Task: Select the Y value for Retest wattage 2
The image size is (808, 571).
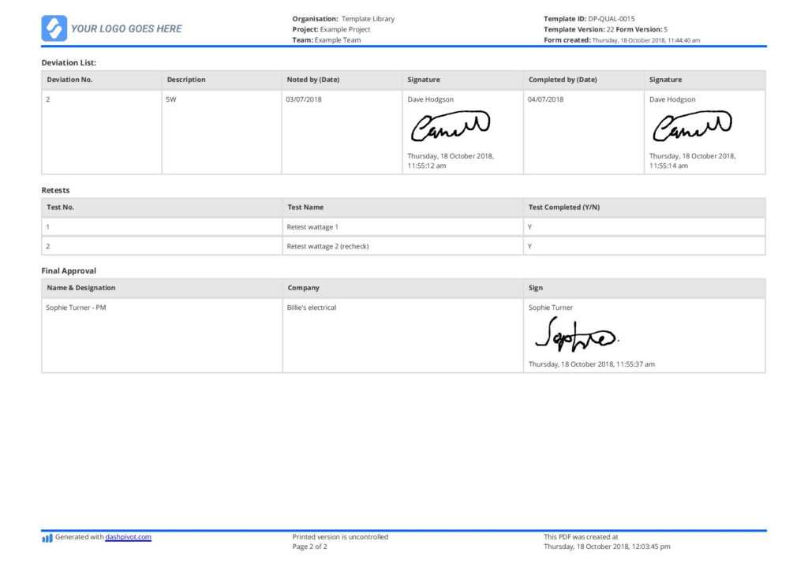Action: (x=528, y=246)
